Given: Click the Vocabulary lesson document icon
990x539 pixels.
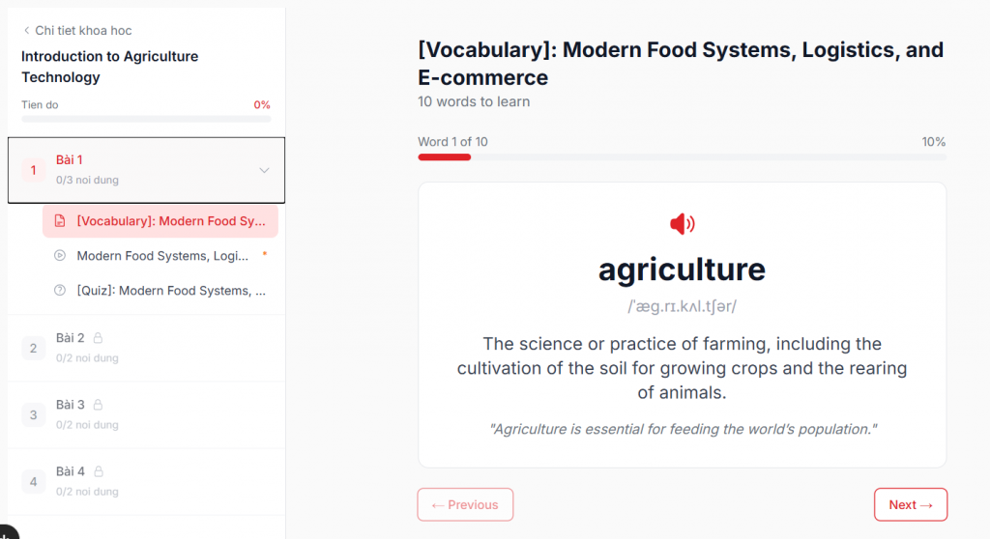Looking at the screenshot, I should (x=60, y=221).
